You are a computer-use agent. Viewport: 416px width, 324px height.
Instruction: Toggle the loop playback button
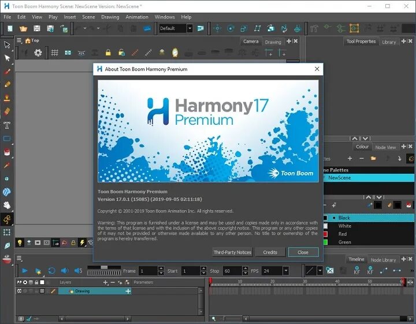(52, 271)
